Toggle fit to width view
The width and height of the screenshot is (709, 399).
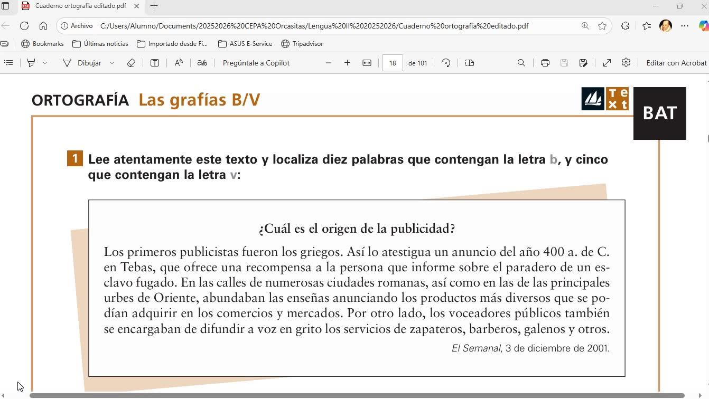pos(367,63)
